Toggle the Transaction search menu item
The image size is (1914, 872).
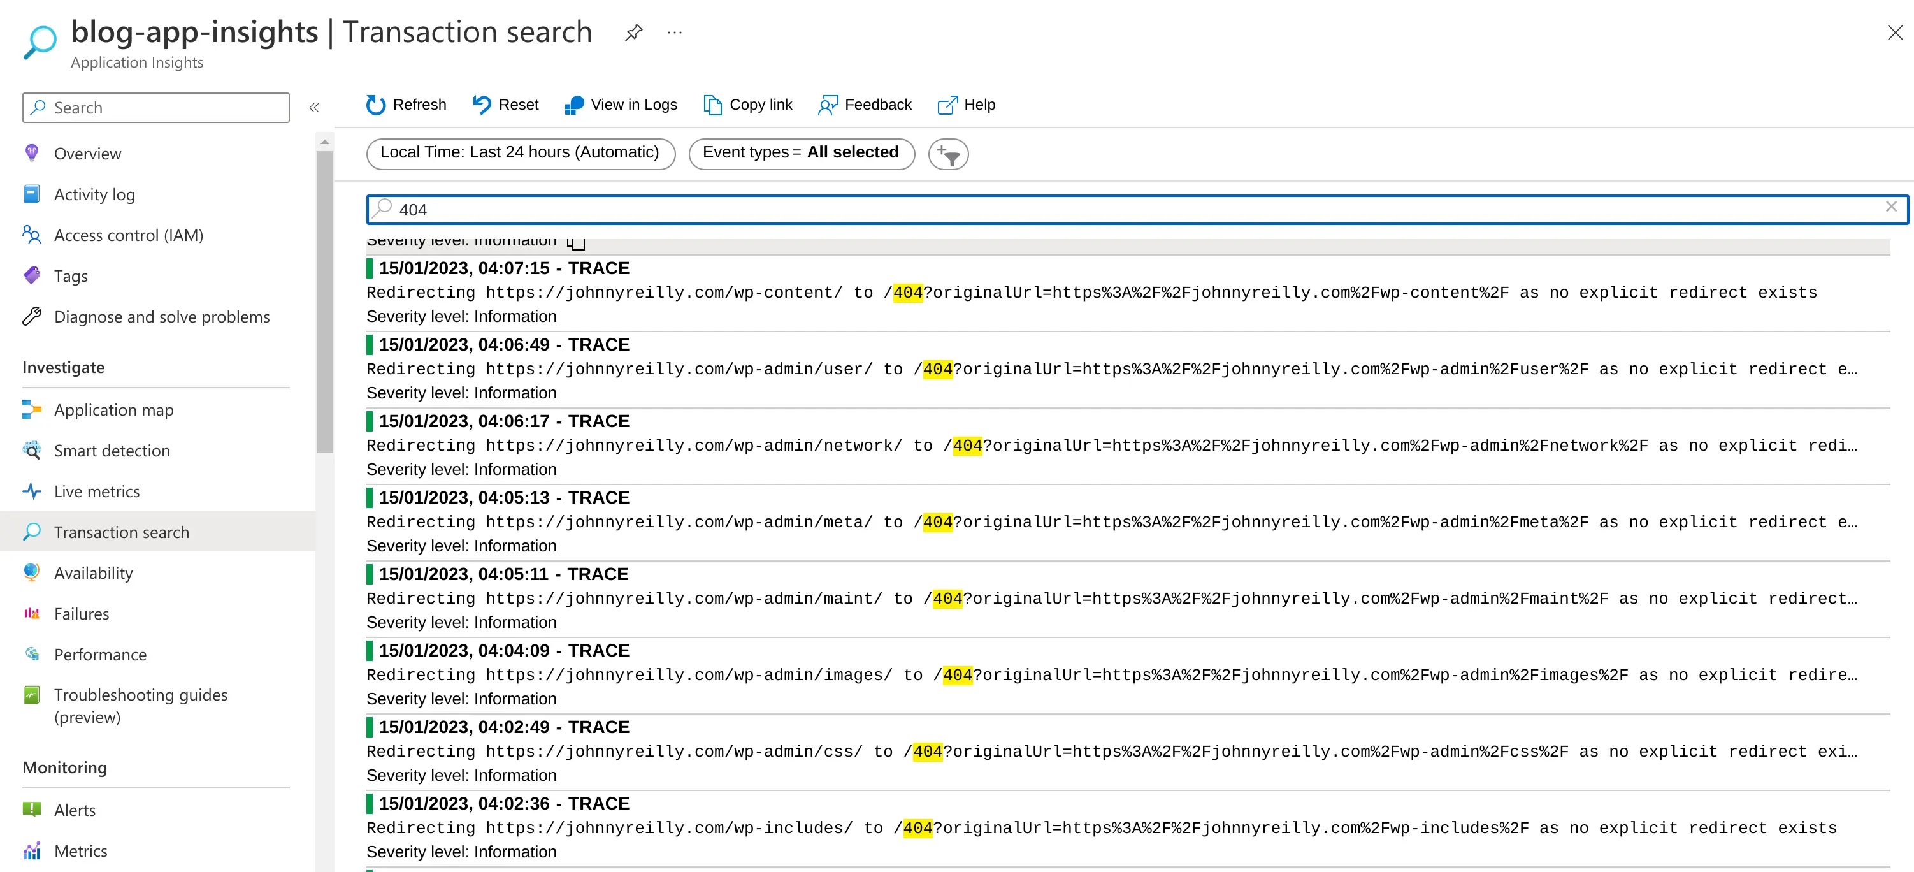click(x=122, y=531)
